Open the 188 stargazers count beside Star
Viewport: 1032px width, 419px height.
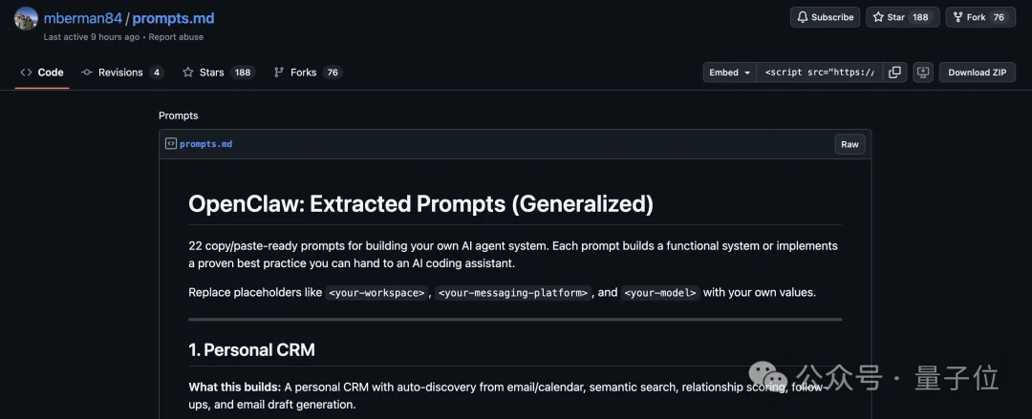pos(921,17)
